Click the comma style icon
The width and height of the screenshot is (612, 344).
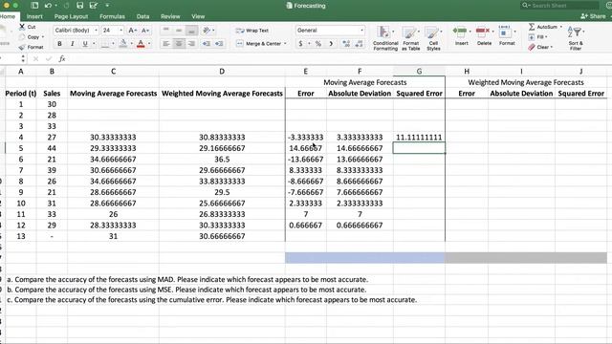click(331, 44)
